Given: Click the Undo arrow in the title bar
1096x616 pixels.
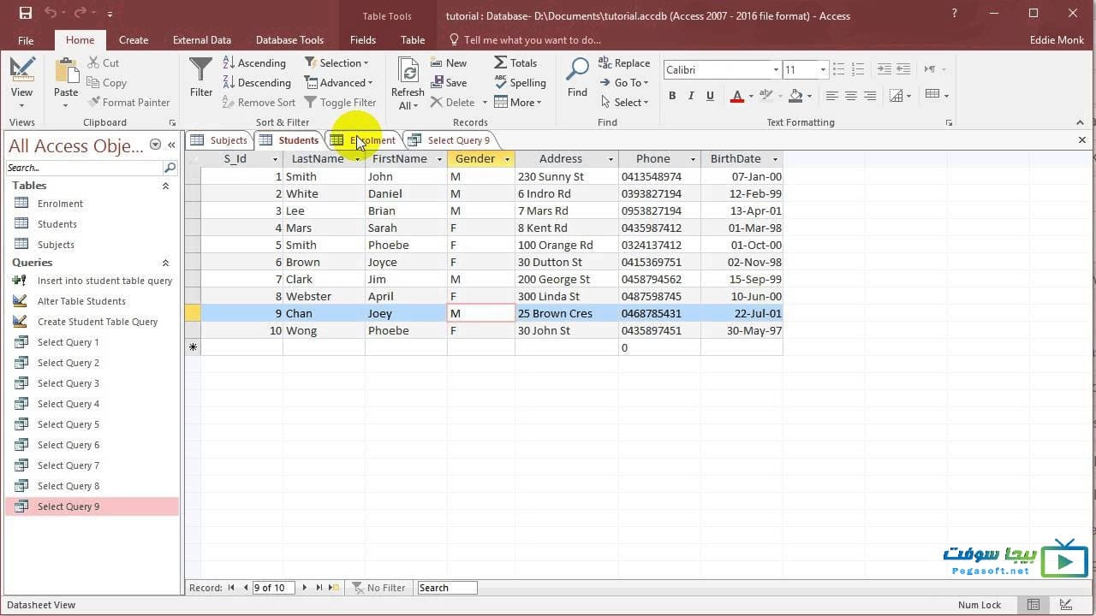Looking at the screenshot, I should click(x=51, y=14).
